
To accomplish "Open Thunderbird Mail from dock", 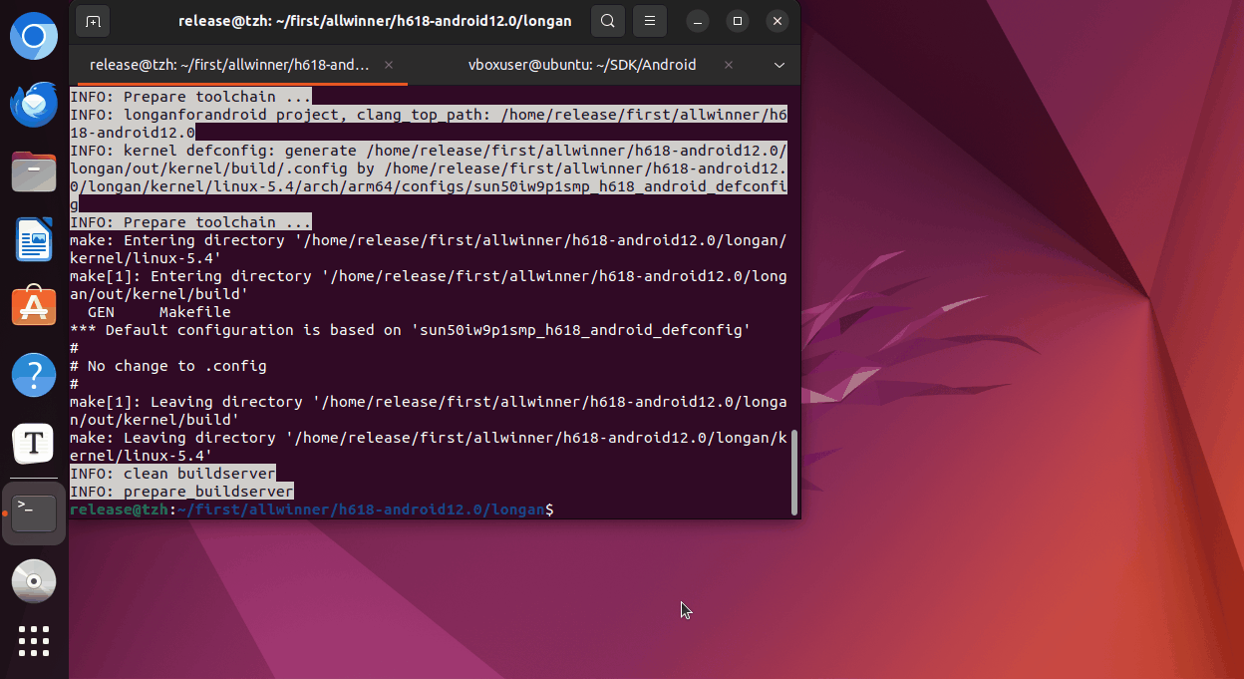I will pos(34,105).
